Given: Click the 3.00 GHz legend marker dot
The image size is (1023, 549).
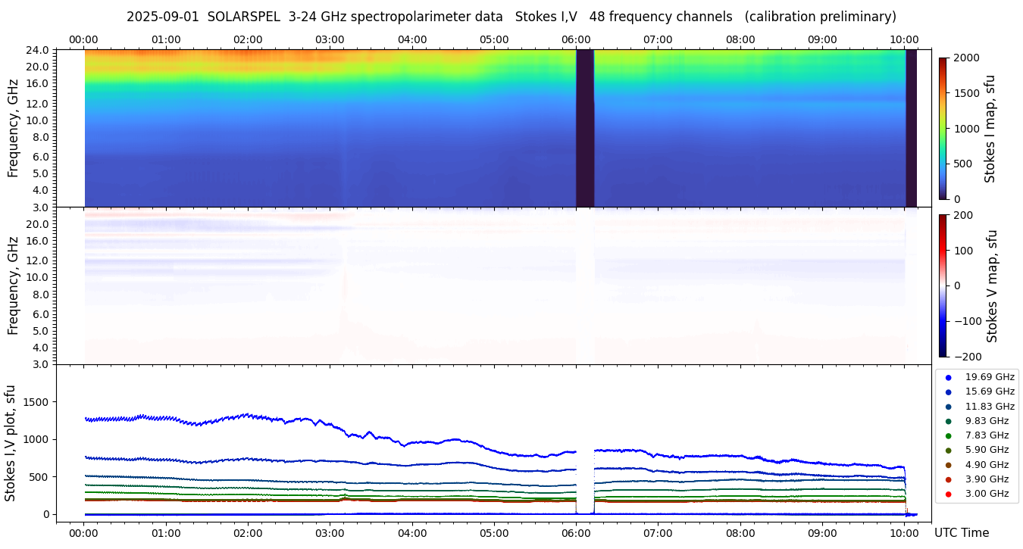Looking at the screenshot, I should point(948,494).
